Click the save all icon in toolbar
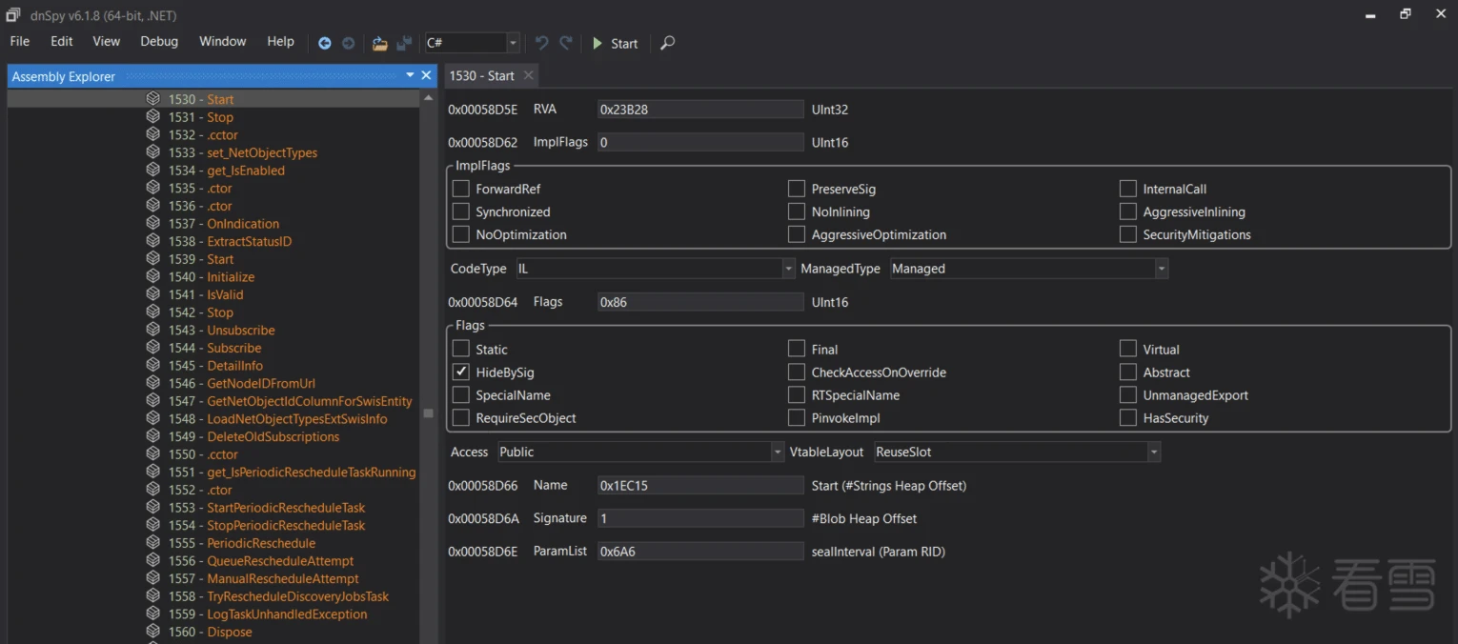 pyautogui.click(x=404, y=43)
